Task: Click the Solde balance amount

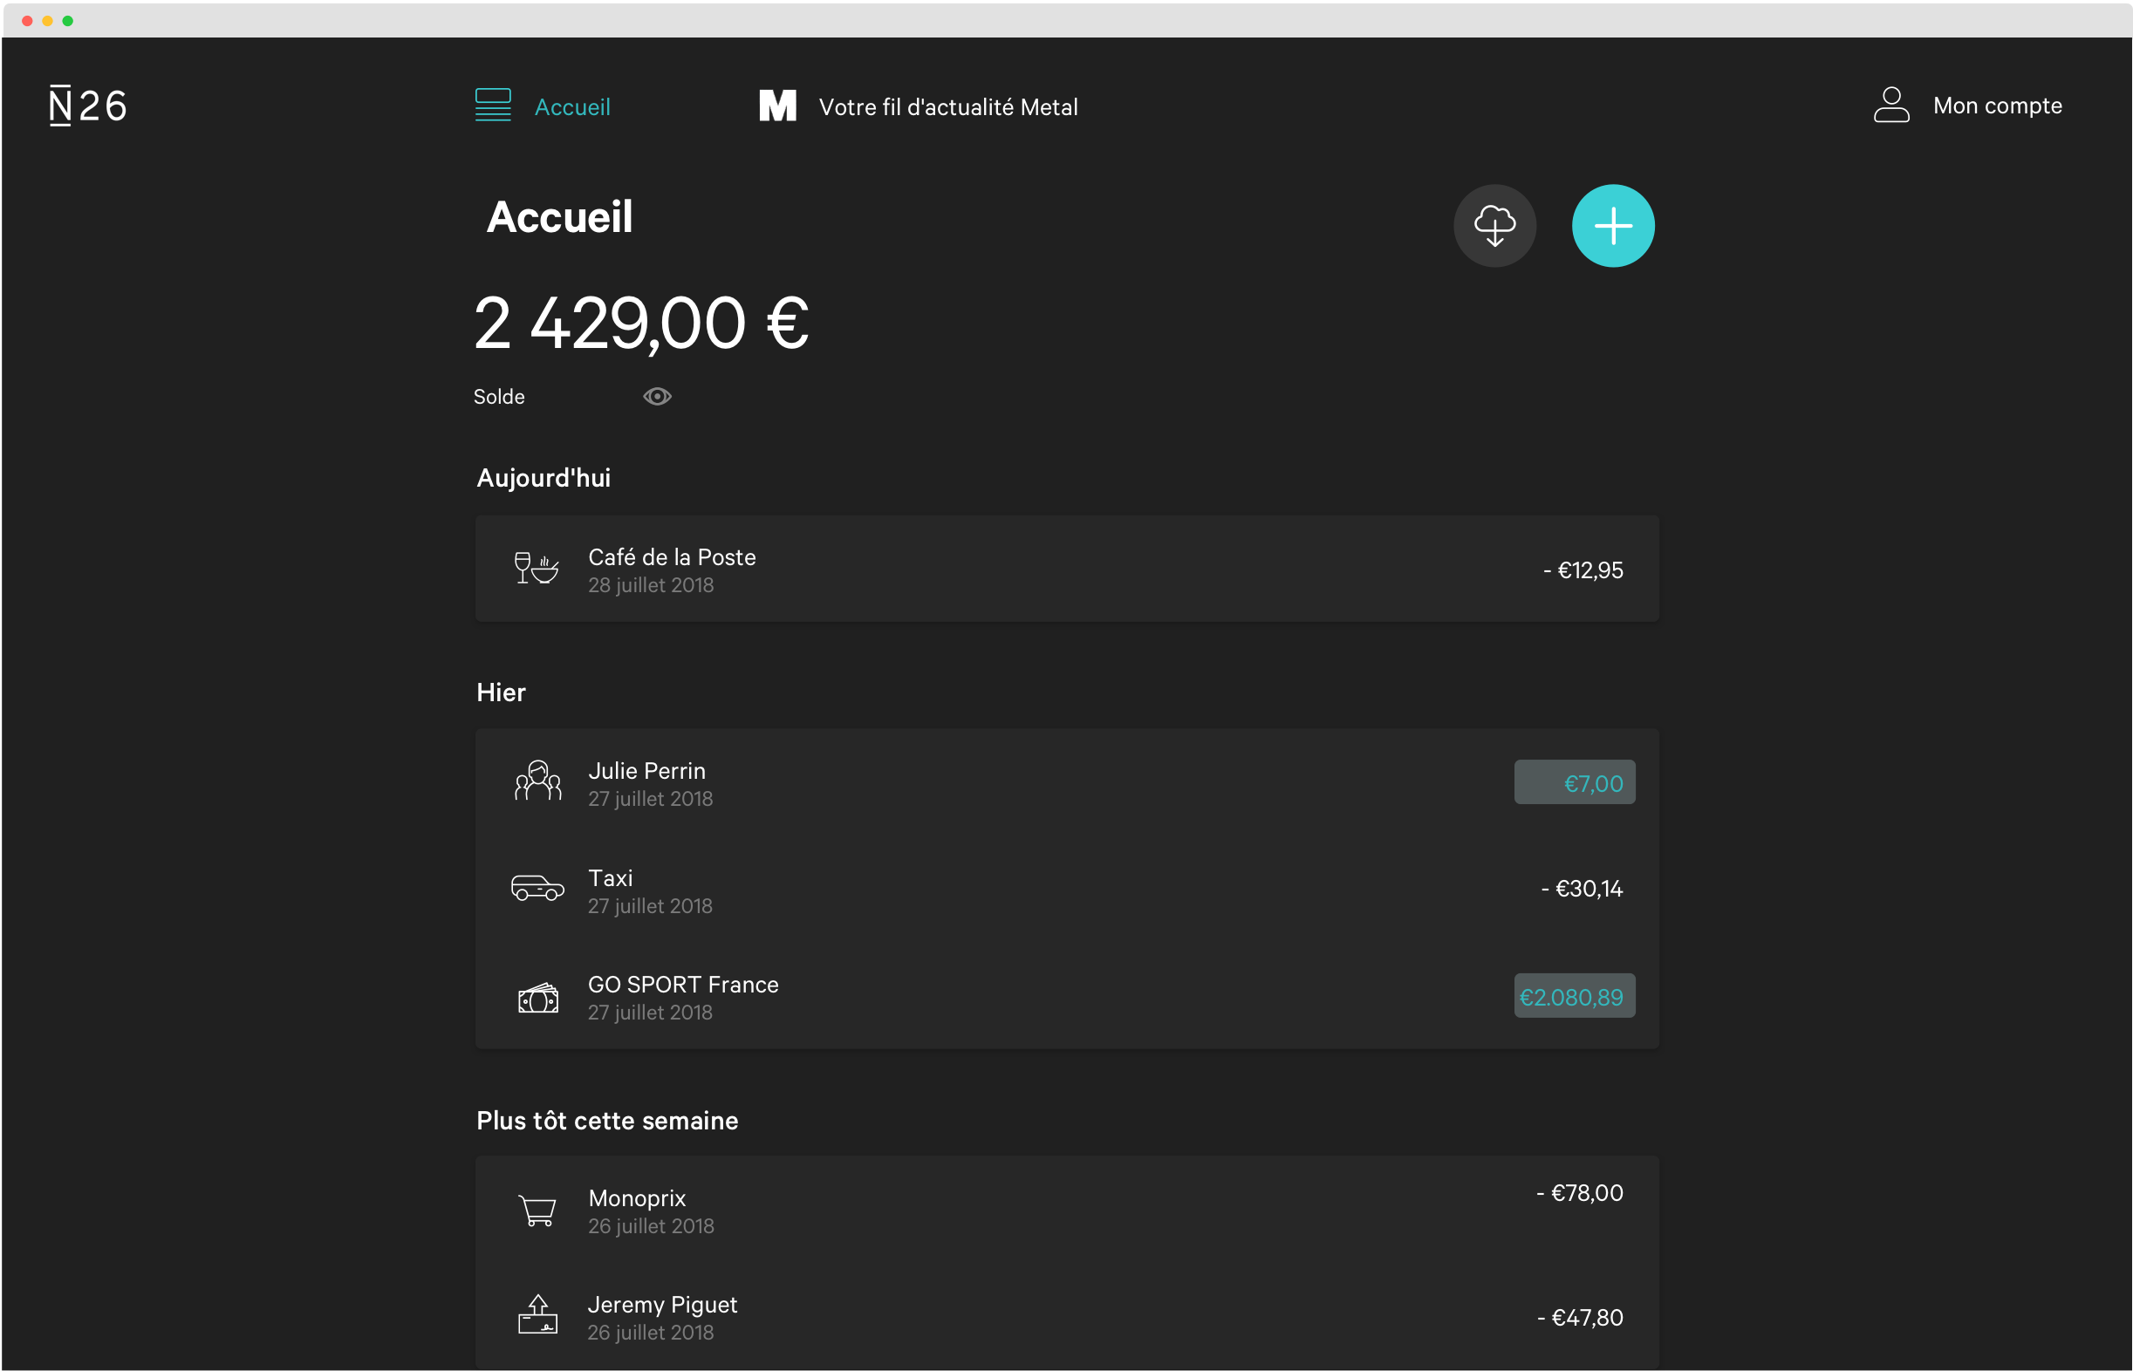Action: click(640, 323)
